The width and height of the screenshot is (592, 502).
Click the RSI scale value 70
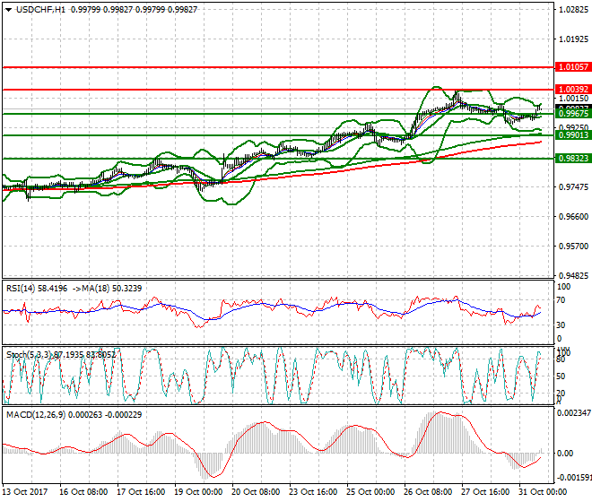tap(562, 301)
